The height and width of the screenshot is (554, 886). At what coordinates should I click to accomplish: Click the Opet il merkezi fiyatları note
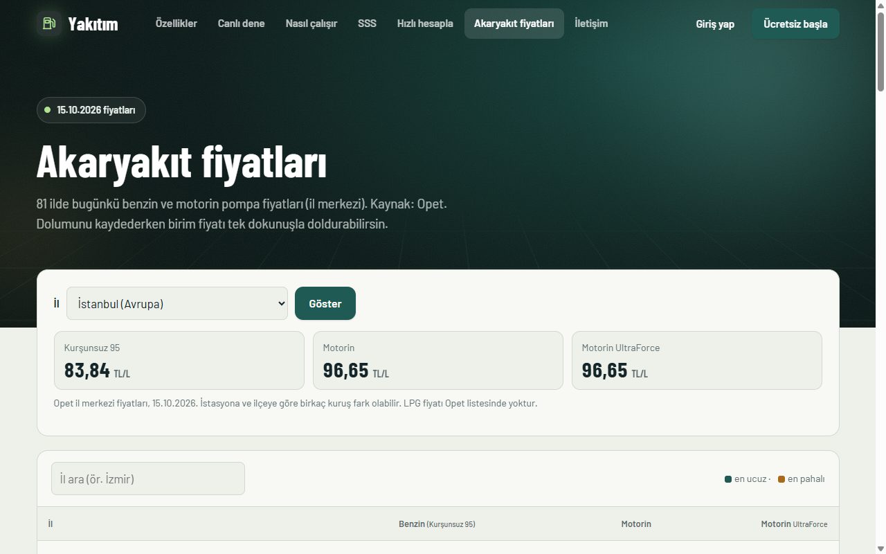296,403
